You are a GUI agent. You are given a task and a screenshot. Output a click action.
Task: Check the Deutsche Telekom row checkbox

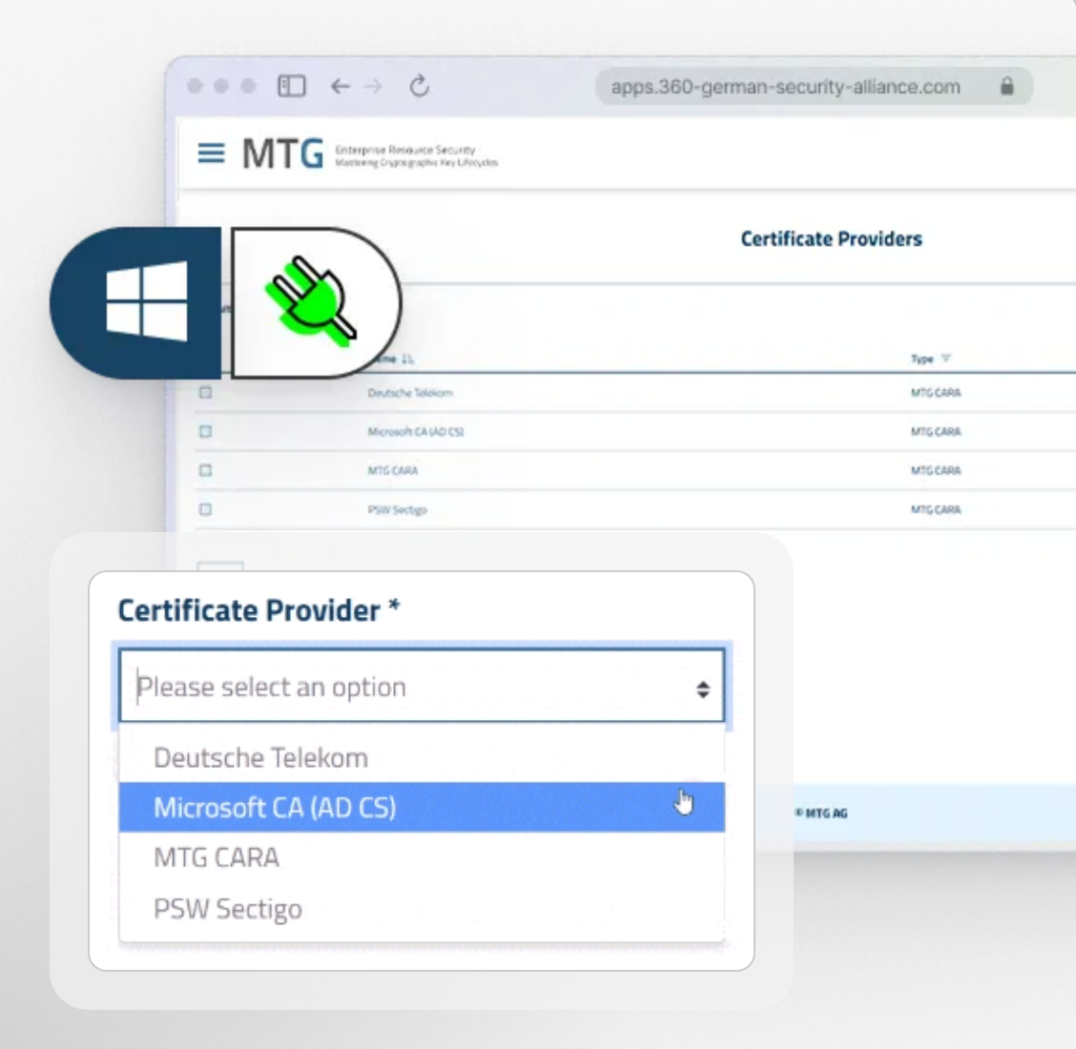point(205,393)
